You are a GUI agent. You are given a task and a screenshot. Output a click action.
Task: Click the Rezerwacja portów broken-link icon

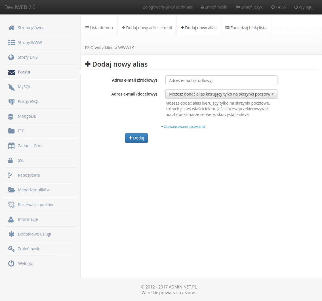pyautogui.click(x=11, y=205)
